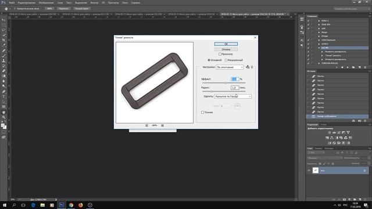Open the Image menu
The image size is (372, 209).
tap(46, 2)
